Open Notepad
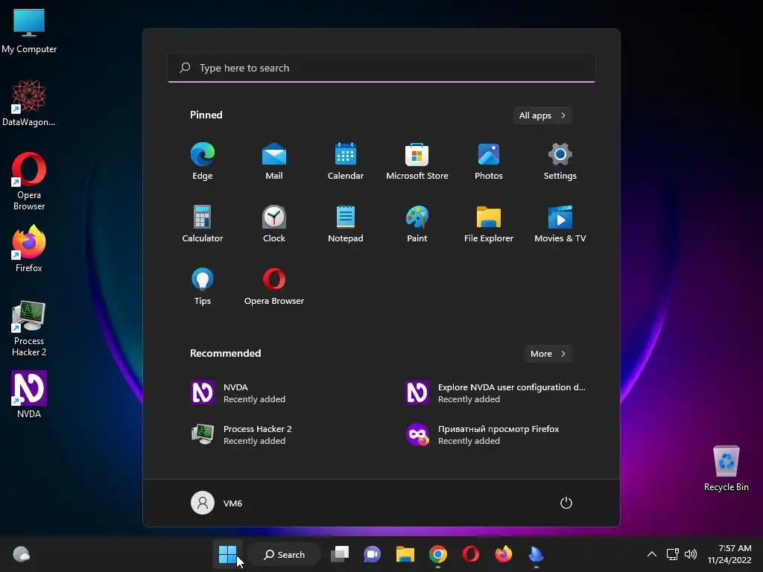 click(346, 223)
